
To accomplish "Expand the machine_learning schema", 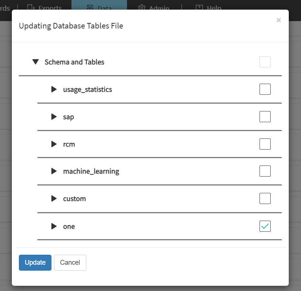I will [x=54, y=171].
